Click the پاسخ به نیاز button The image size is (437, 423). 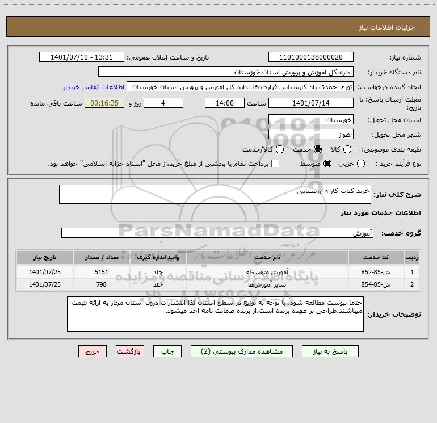click(x=330, y=351)
